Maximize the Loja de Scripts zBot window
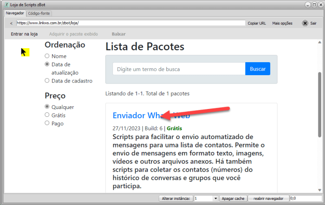The width and height of the screenshot is (325, 205). point(314,5)
